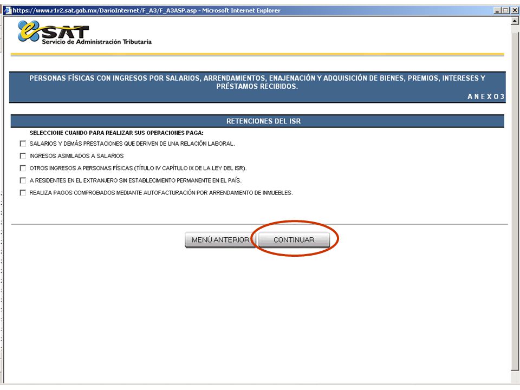Check the Salarios y demás prestaciones checkbox
This screenshot has width=520, height=390.
(x=23, y=144)
